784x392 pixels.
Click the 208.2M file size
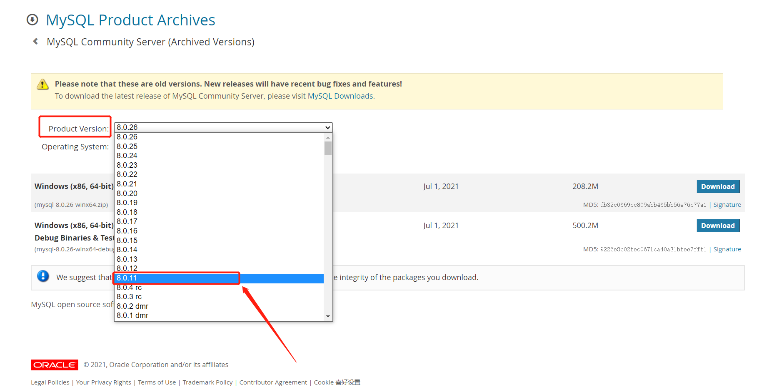point(585,186)
